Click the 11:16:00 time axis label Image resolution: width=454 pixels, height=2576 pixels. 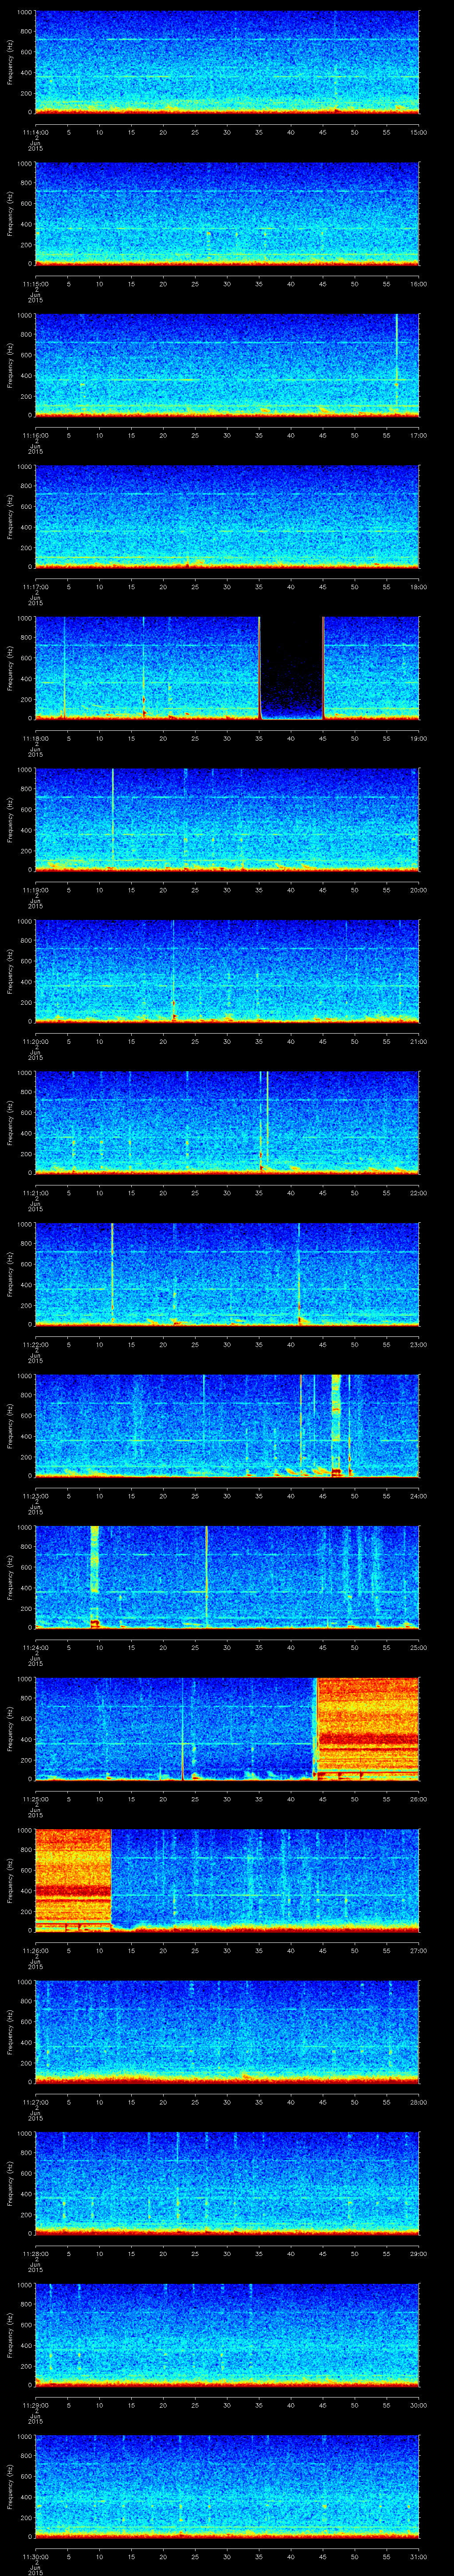(35, 435)
